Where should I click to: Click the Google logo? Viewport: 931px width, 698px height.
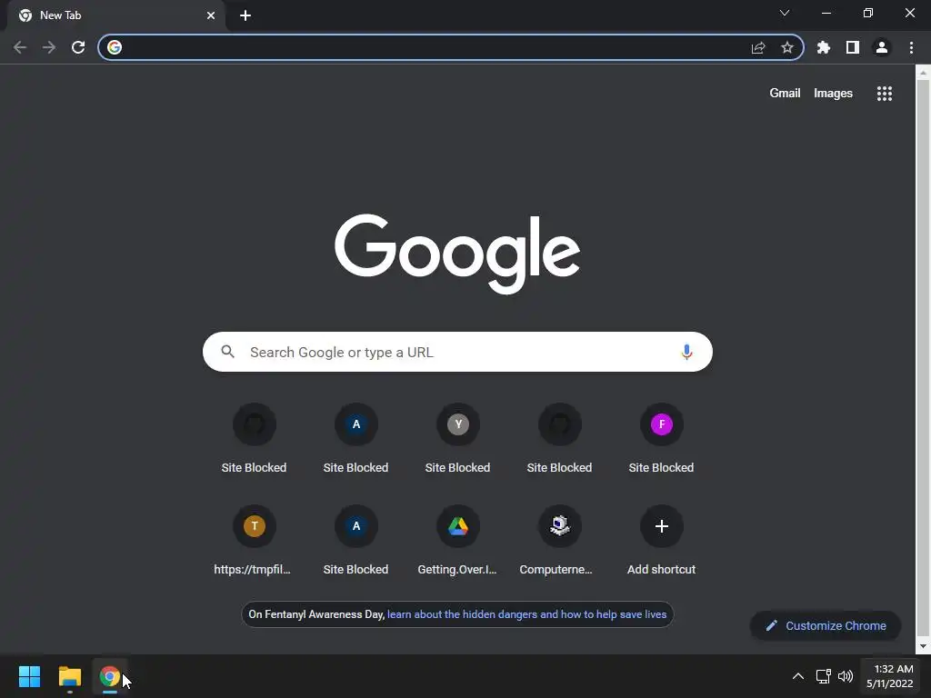click(x=457, y=254)
